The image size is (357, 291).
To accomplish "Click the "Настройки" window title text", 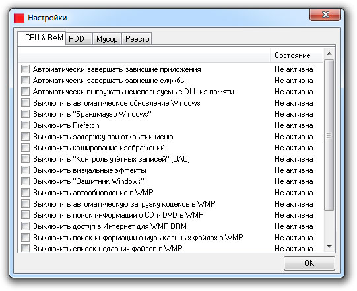I will click(48, 18).
